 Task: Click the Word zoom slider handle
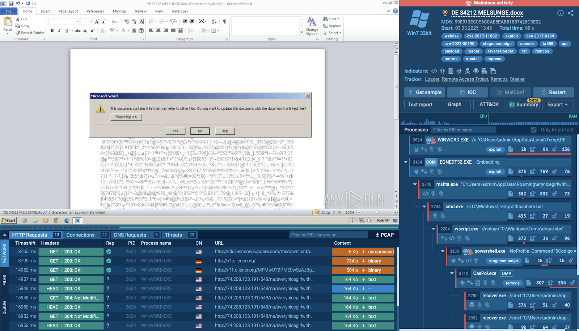[x=377, y=212]
